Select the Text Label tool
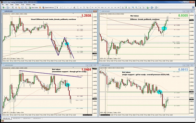Viewport: 196px width, 123px height. [84, 8]
